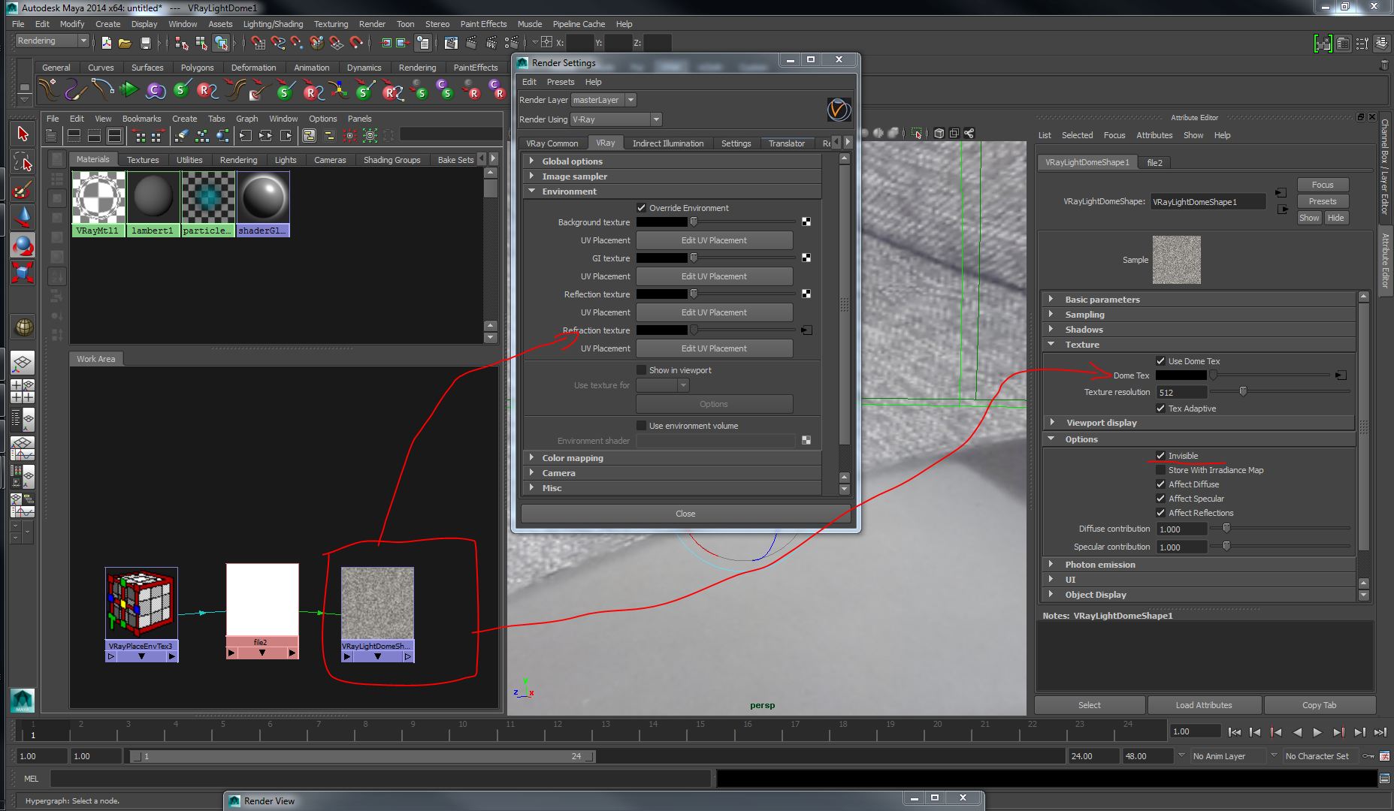This screenshot has height=811, width=1394.
Task: Click the Texture resolution value field
Action: click(x=1181, y=393)
